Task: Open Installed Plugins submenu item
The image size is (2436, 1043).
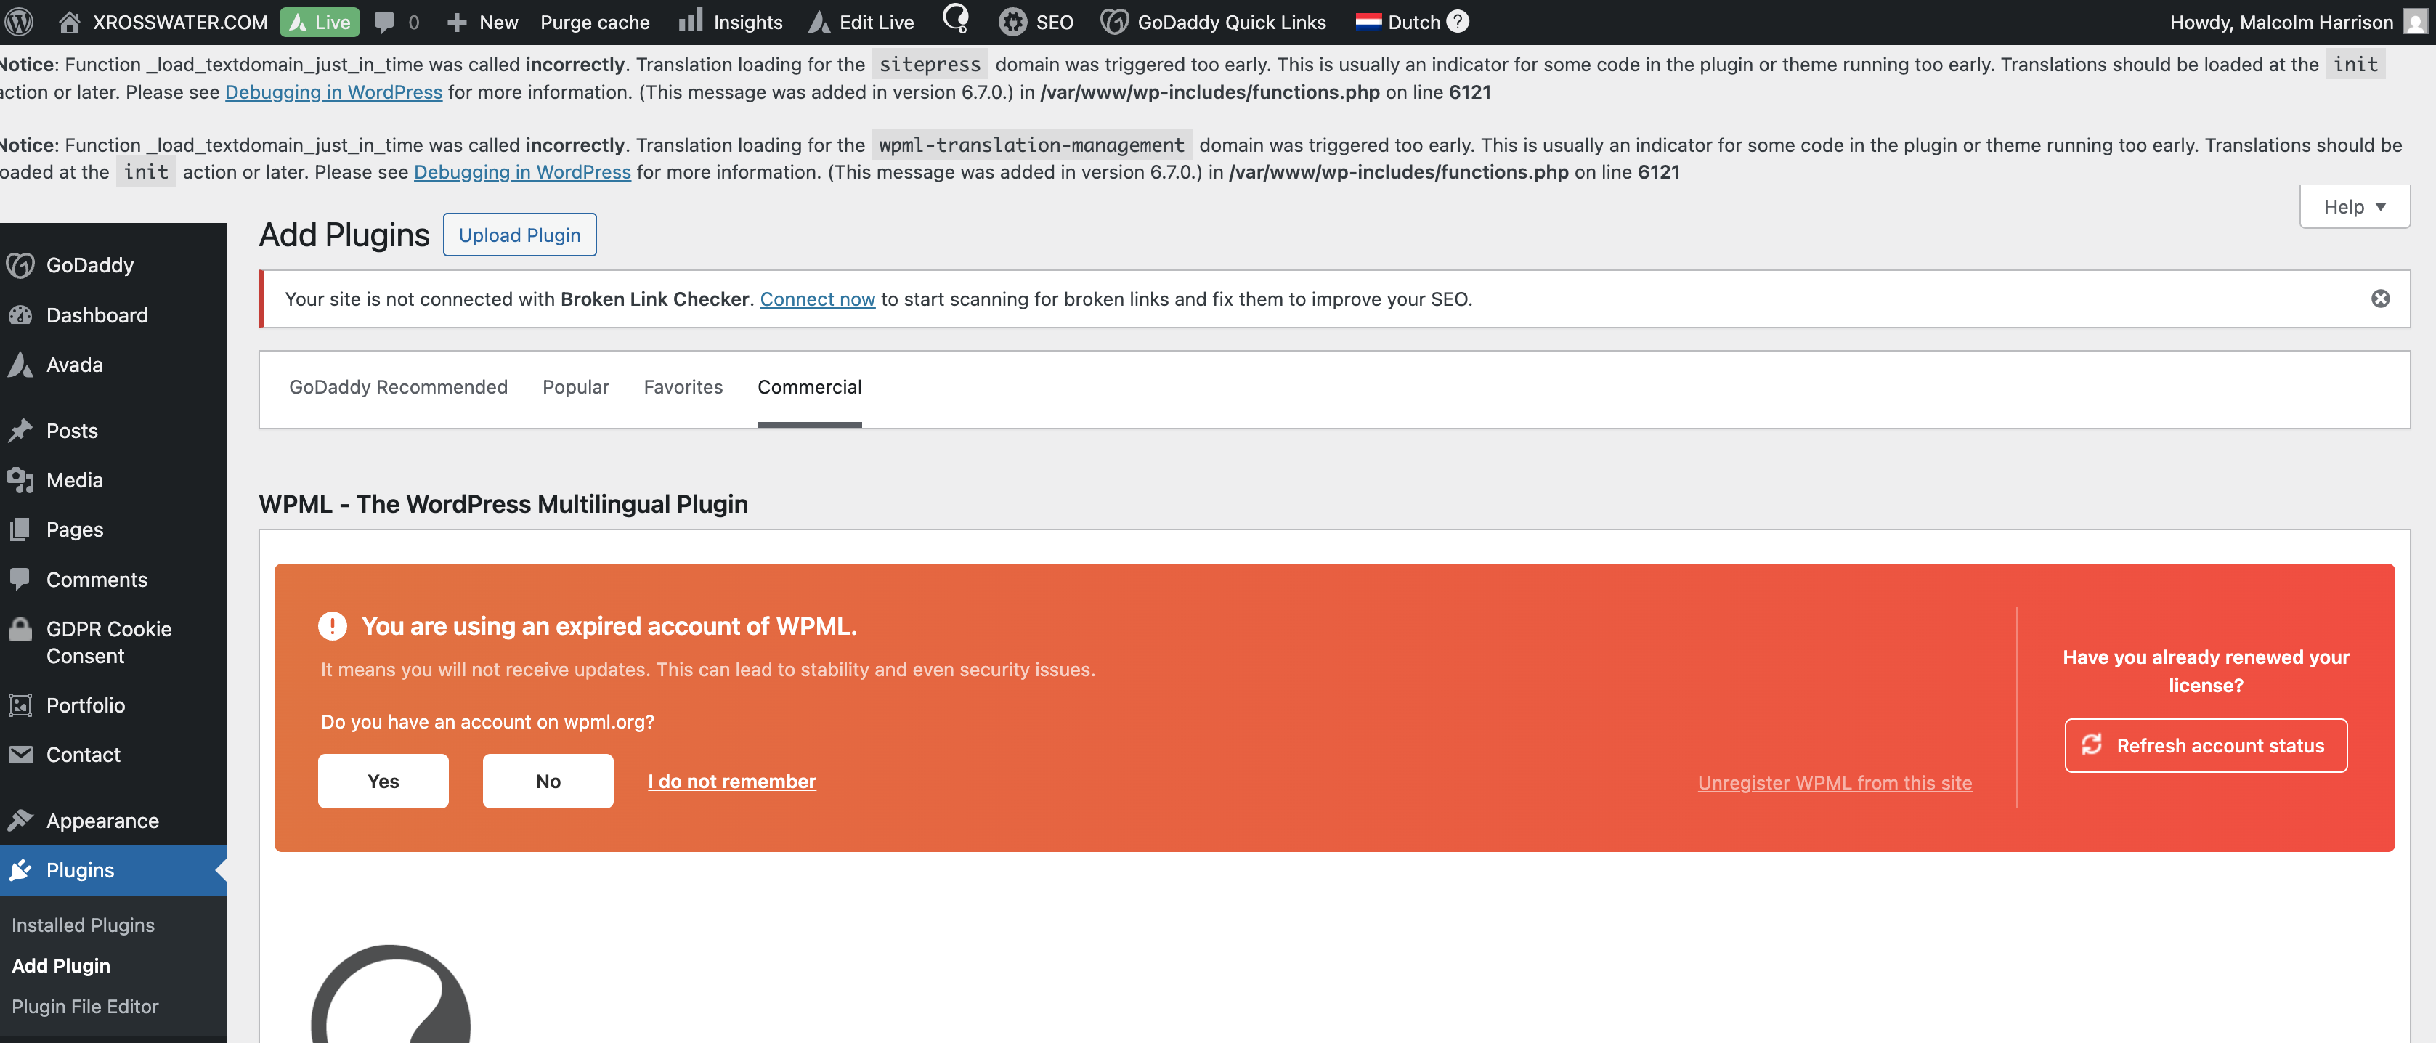Action: [x=84, y=925]
